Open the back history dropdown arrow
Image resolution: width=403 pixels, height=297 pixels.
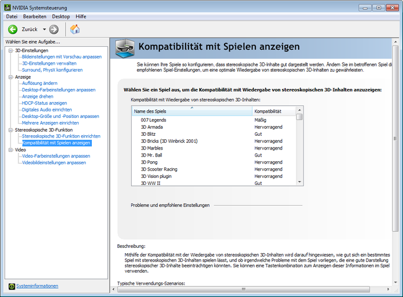click(44, 29)
